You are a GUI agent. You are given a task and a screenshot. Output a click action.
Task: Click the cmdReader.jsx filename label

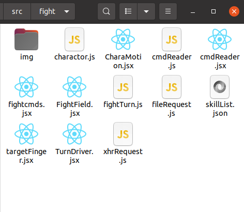[x=220, y=62]
